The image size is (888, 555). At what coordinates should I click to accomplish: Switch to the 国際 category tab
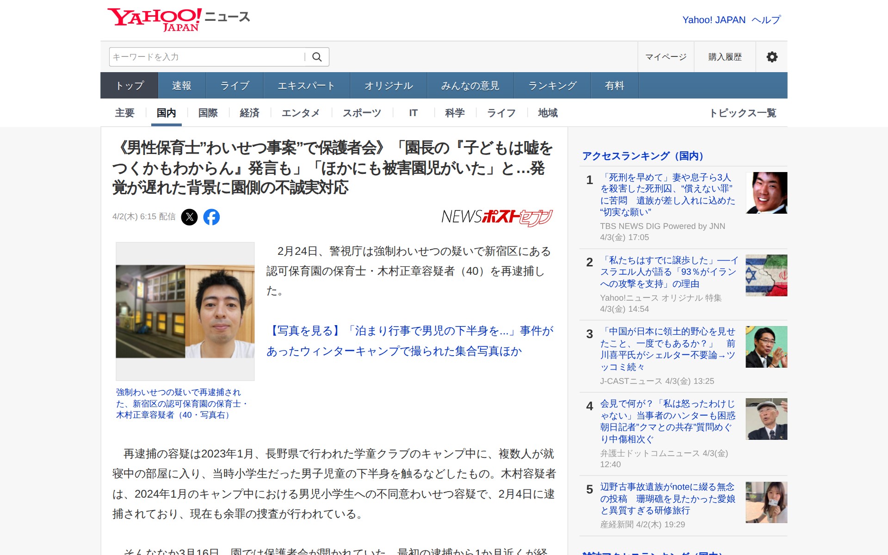coord(208,113)
